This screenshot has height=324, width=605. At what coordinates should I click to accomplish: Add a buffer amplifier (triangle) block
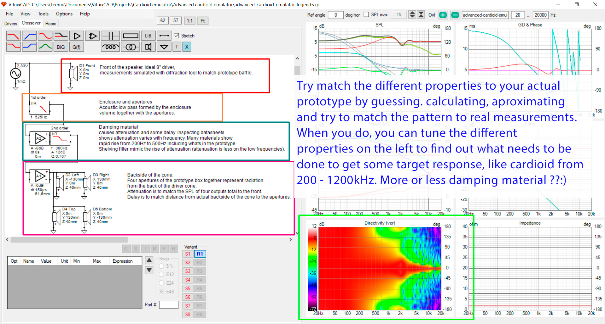[x=77, y=36]
